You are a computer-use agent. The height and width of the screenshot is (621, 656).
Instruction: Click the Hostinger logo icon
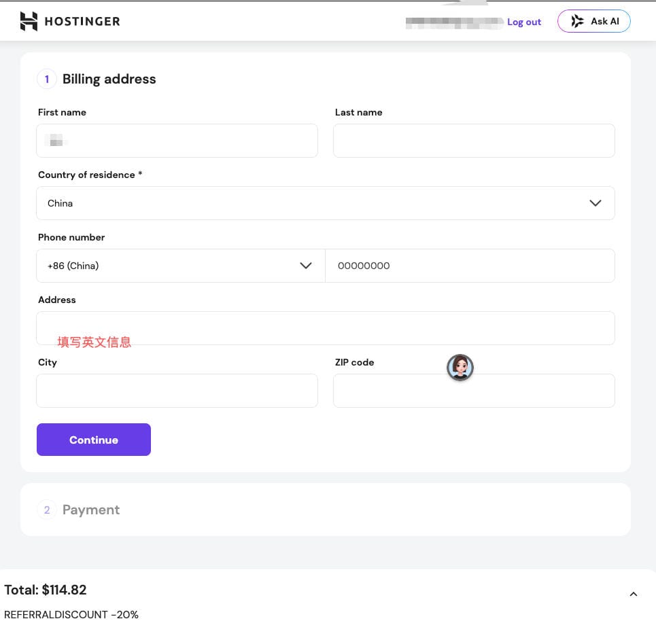click(29, 21)
